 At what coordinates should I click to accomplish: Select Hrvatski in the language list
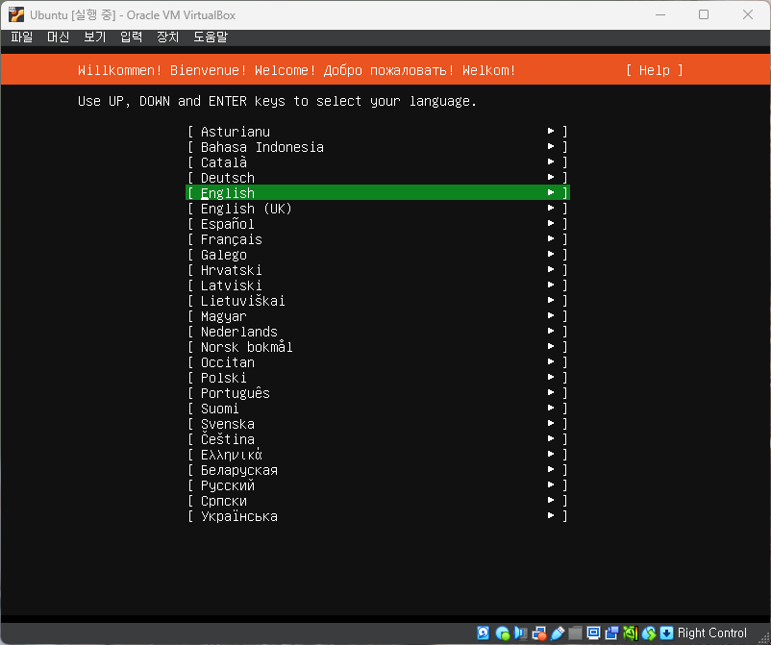[378, 270]
